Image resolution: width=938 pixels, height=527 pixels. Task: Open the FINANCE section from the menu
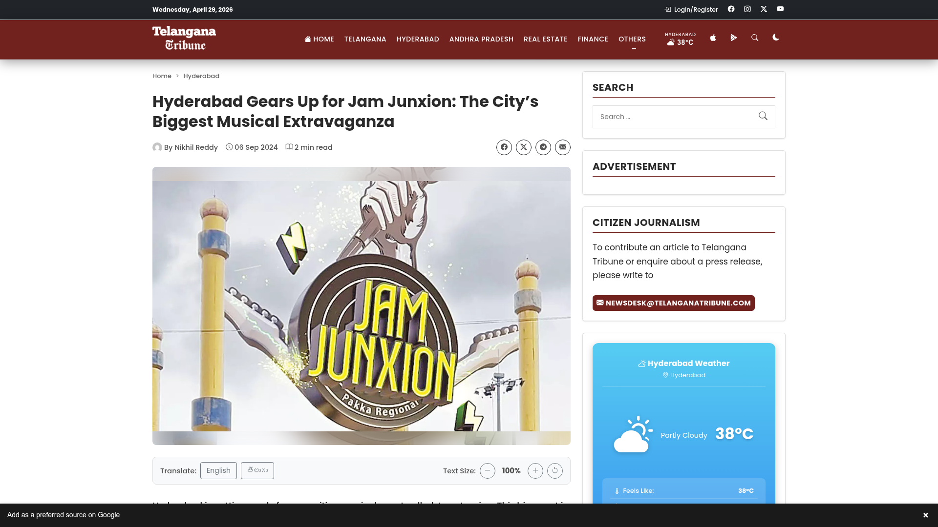(x=593, y=39)
